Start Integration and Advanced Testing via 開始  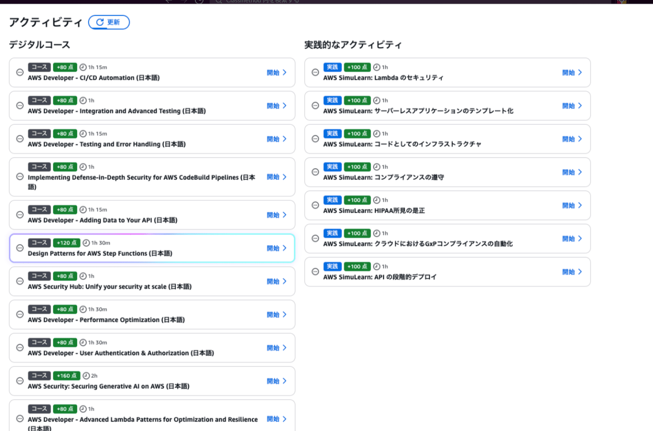tap(277, 106)
